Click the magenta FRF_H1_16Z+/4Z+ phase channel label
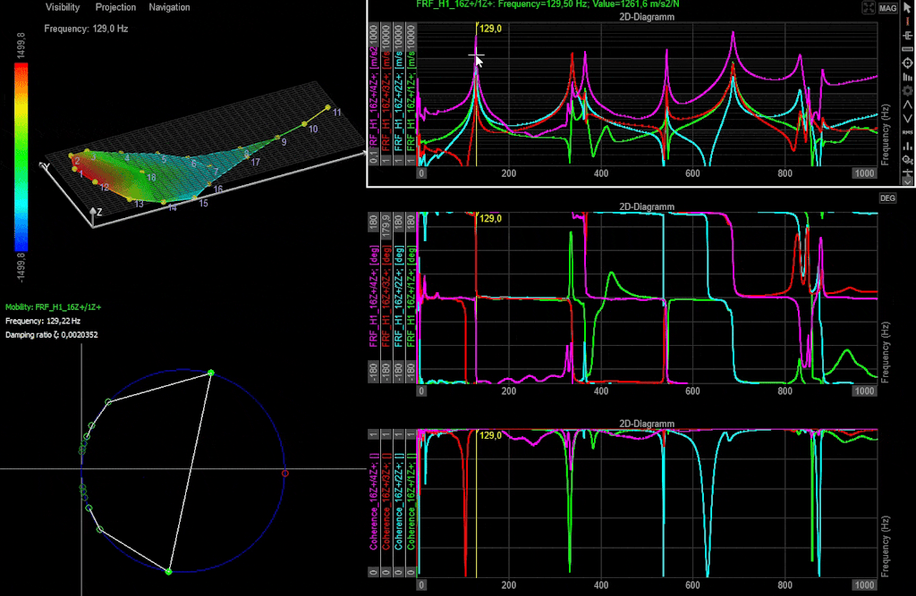 pos(373,296)
